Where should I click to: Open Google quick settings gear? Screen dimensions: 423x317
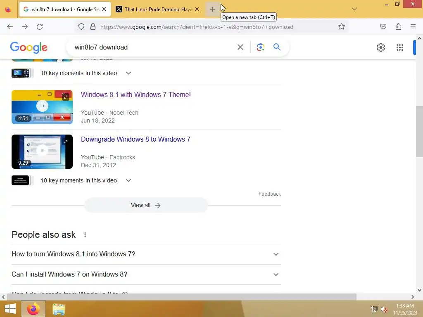(x=380, y=47)
